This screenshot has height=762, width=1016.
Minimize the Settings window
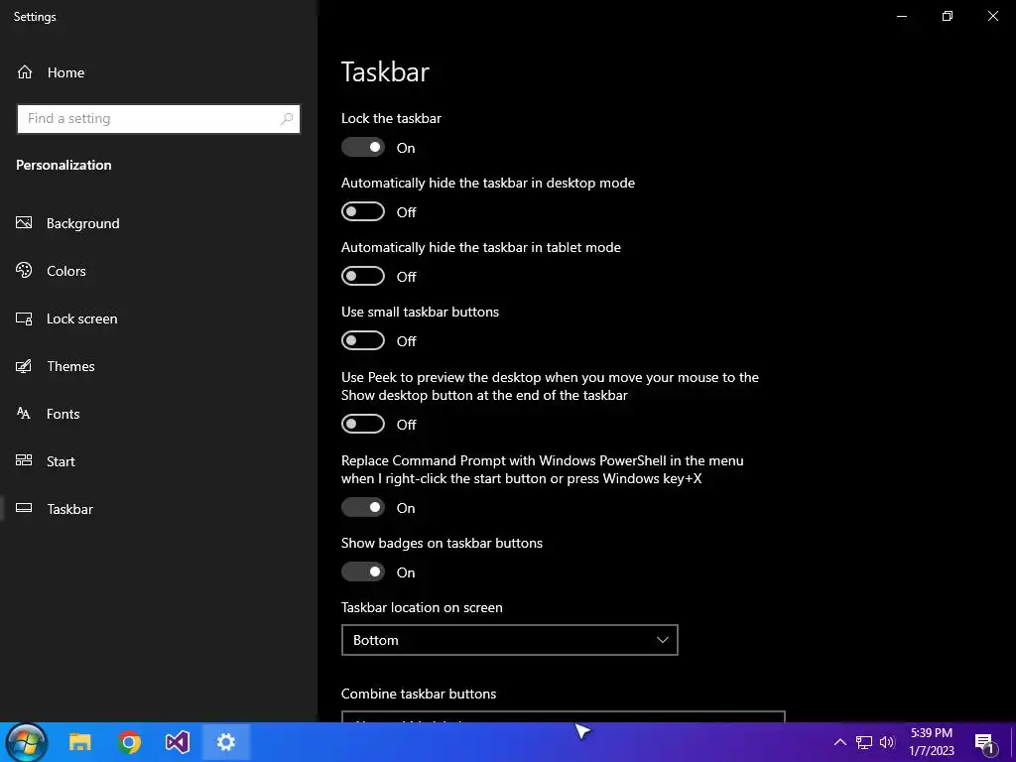tap(901, 16)
